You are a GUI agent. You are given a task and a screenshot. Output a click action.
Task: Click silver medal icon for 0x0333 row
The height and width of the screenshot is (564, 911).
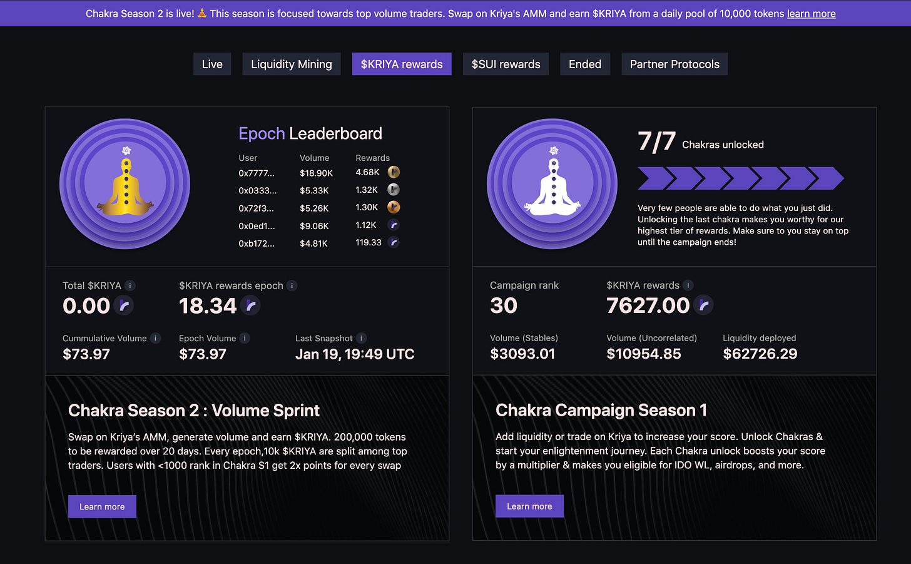394,190
